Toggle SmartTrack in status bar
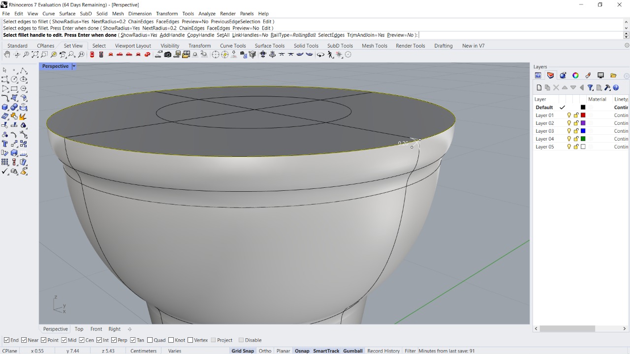 [x=326, y=351]
